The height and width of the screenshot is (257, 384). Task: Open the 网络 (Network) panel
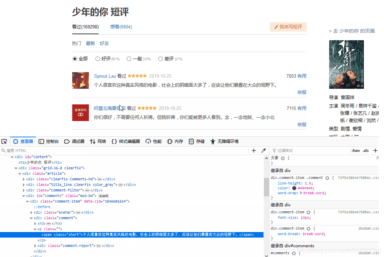point(101,141)
